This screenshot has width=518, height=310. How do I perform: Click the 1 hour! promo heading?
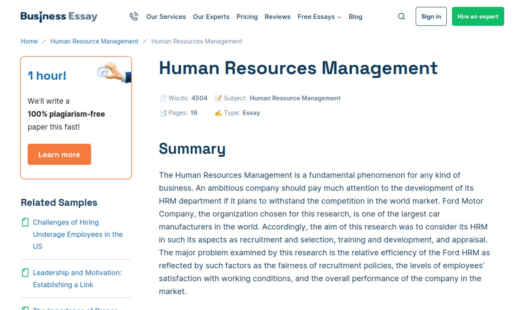pos(47,75)
